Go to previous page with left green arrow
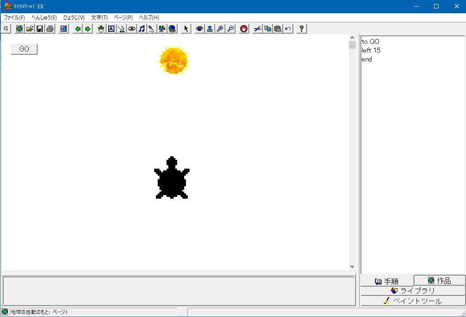 pyautogui.click(x=78, y=29)
